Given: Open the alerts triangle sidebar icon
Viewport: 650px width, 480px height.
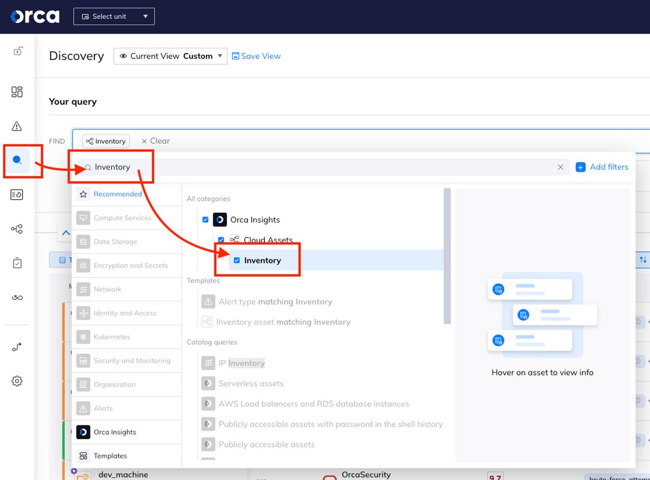Looking at the screenshot, I should click(17, 126).
